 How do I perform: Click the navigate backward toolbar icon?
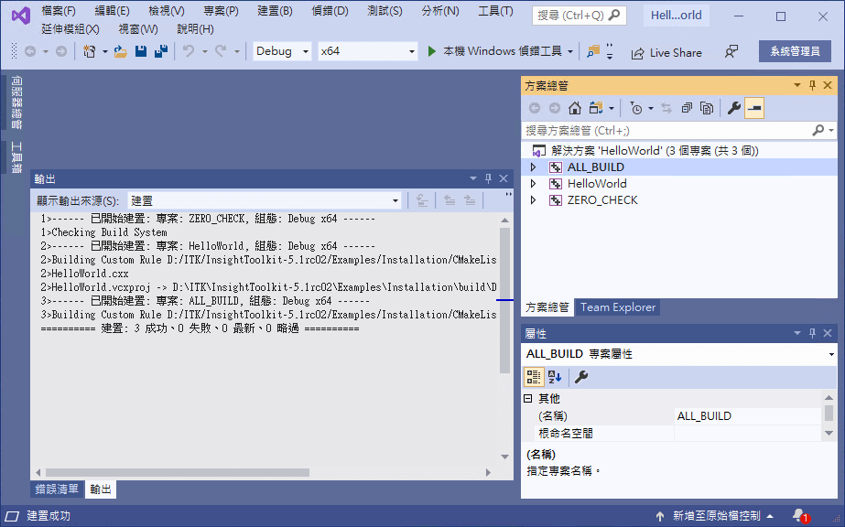(x=30, y=51)
